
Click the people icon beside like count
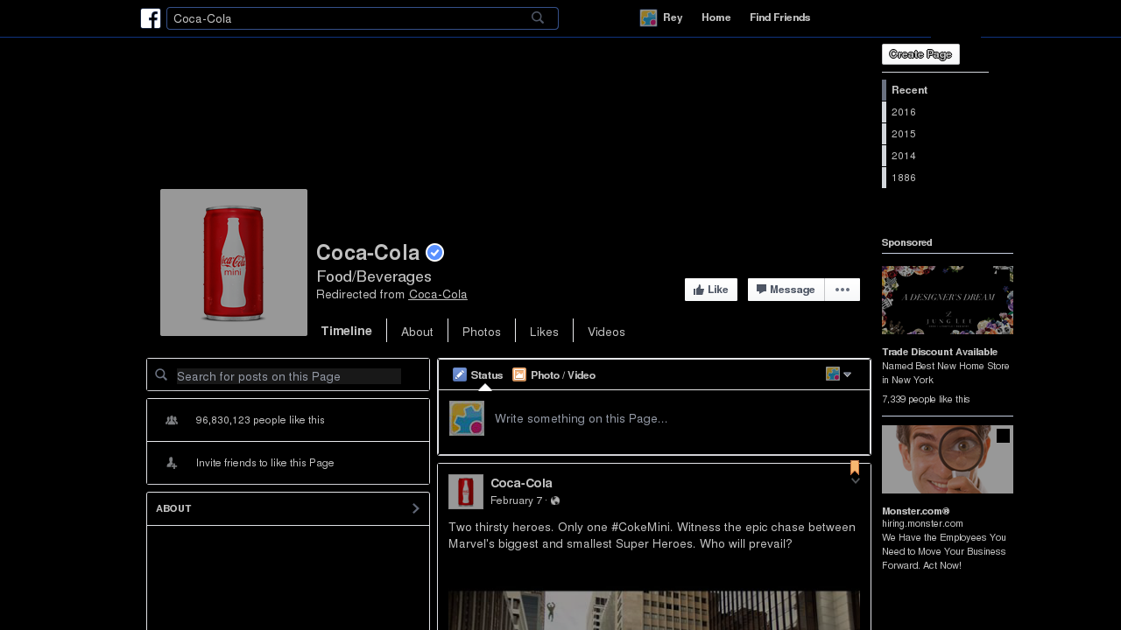click(x=172, y=420)
